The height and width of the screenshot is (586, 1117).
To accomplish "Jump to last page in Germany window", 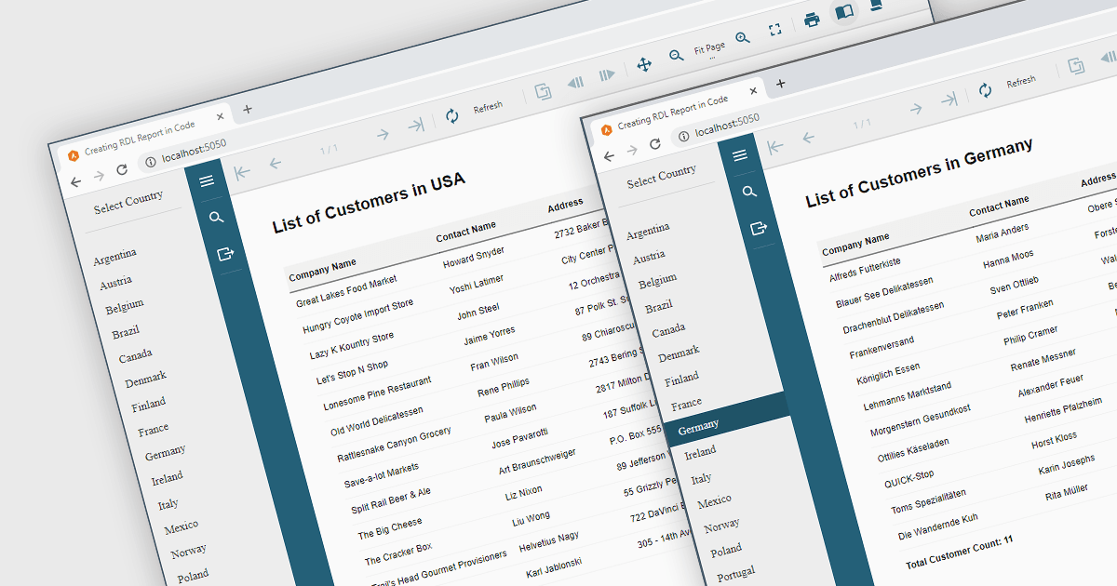I will pyautogui.click(x=949, y=100).
